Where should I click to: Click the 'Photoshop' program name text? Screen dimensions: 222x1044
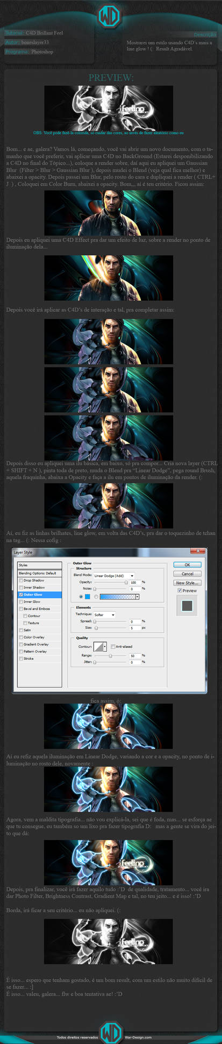42,52
